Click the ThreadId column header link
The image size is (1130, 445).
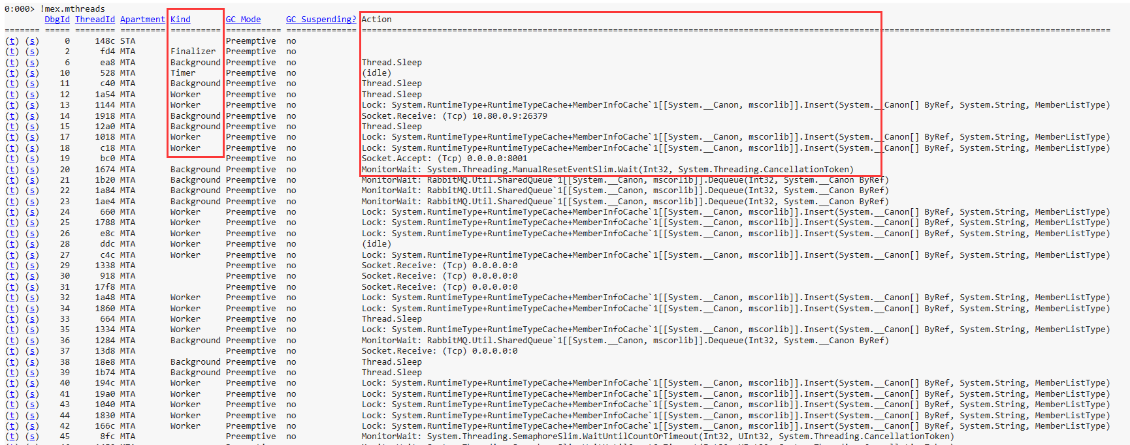point(95,20)
